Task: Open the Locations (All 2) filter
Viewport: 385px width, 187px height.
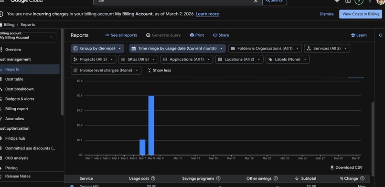Action: (x=239, y=59)
